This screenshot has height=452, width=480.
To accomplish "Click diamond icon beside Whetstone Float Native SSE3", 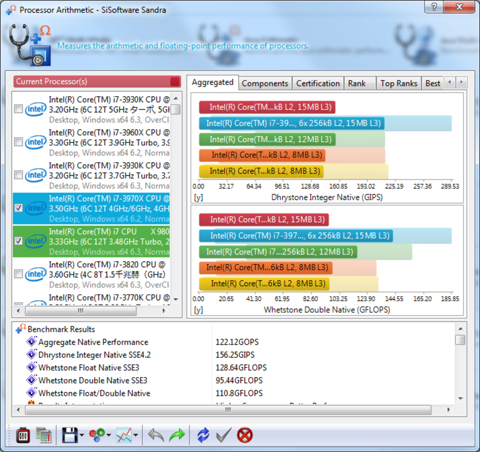I will pyautogui.click(x=31, y=367).
